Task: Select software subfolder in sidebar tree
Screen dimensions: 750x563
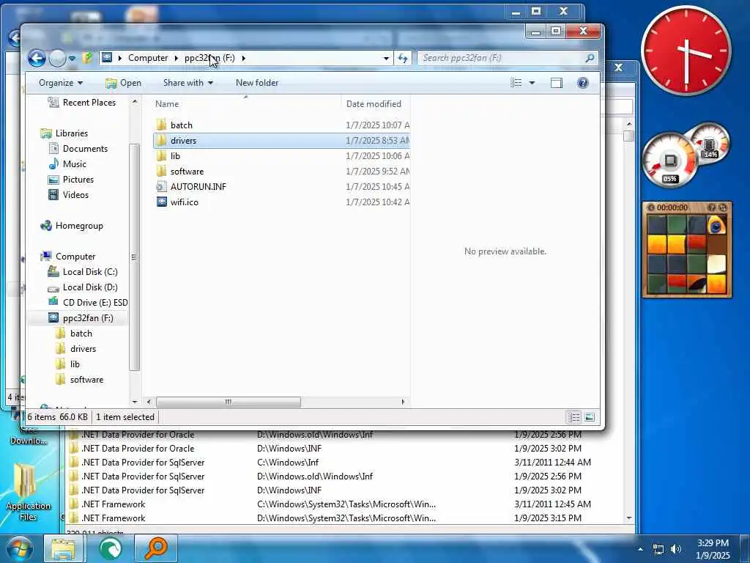Action: pyautogui.click(x=86, y=380)
